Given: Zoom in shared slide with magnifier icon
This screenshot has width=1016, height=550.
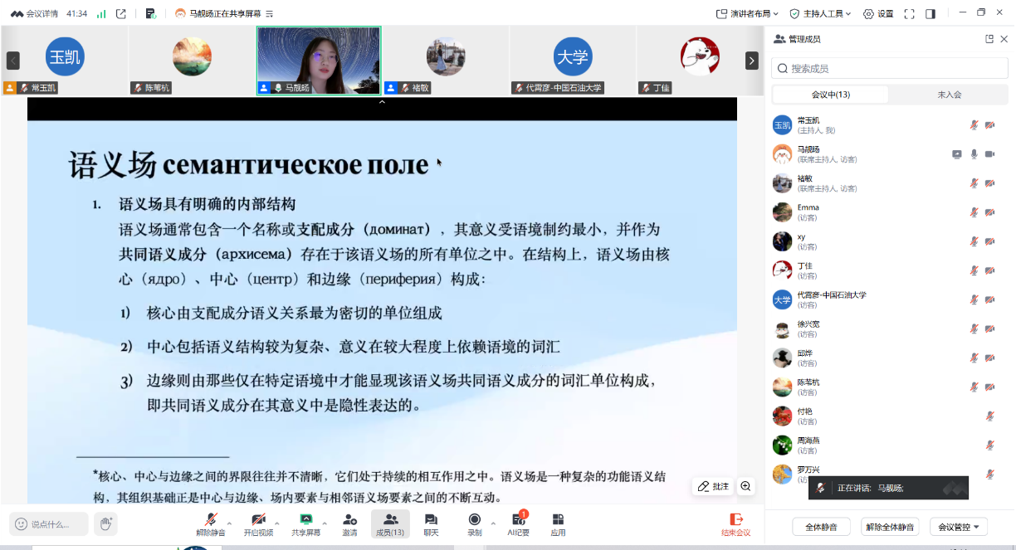Looking at the screenshot, I should pos(745,487).
